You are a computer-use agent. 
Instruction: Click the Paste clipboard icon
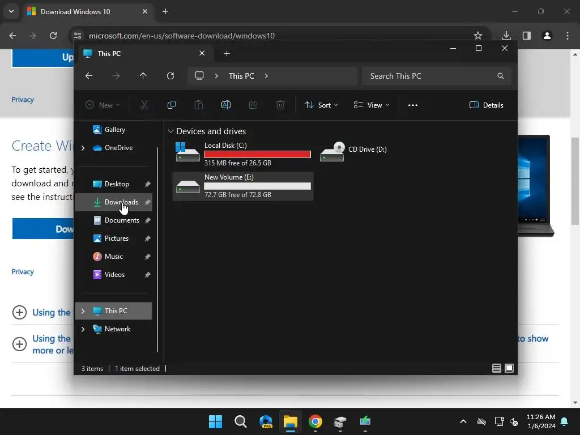(x=199, y=105)
